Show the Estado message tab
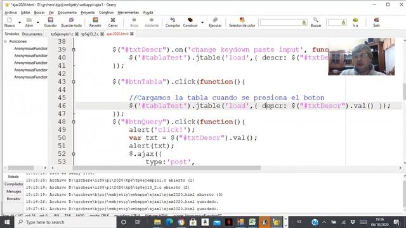Viewport: 406px width, 228px height. tap(13, 177)
